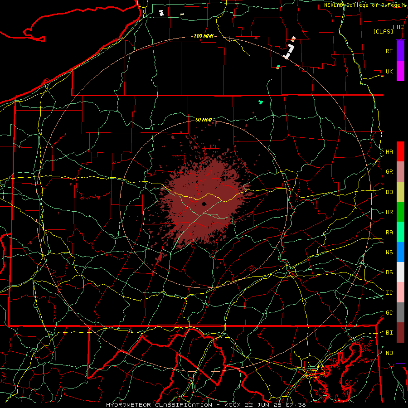Click the HR legend label text

click(x=389, y=212)
